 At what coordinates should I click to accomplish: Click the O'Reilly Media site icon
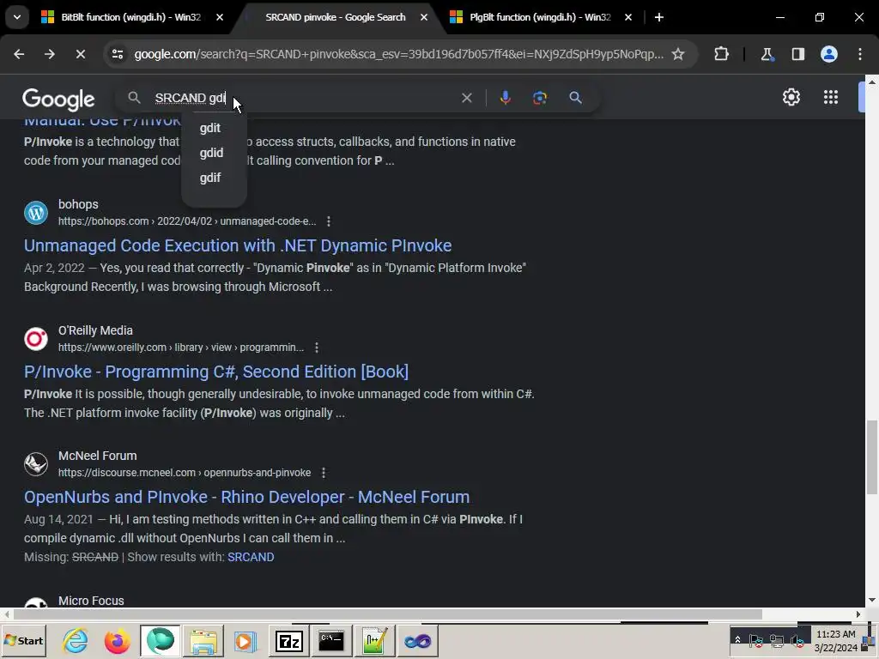coord(36,338)
